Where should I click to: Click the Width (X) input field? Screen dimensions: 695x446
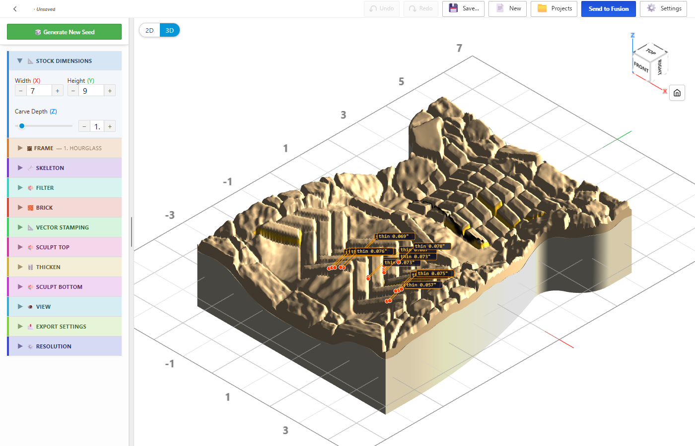click(39, 91)
